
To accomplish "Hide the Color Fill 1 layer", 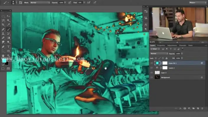I will coord(152,63).
